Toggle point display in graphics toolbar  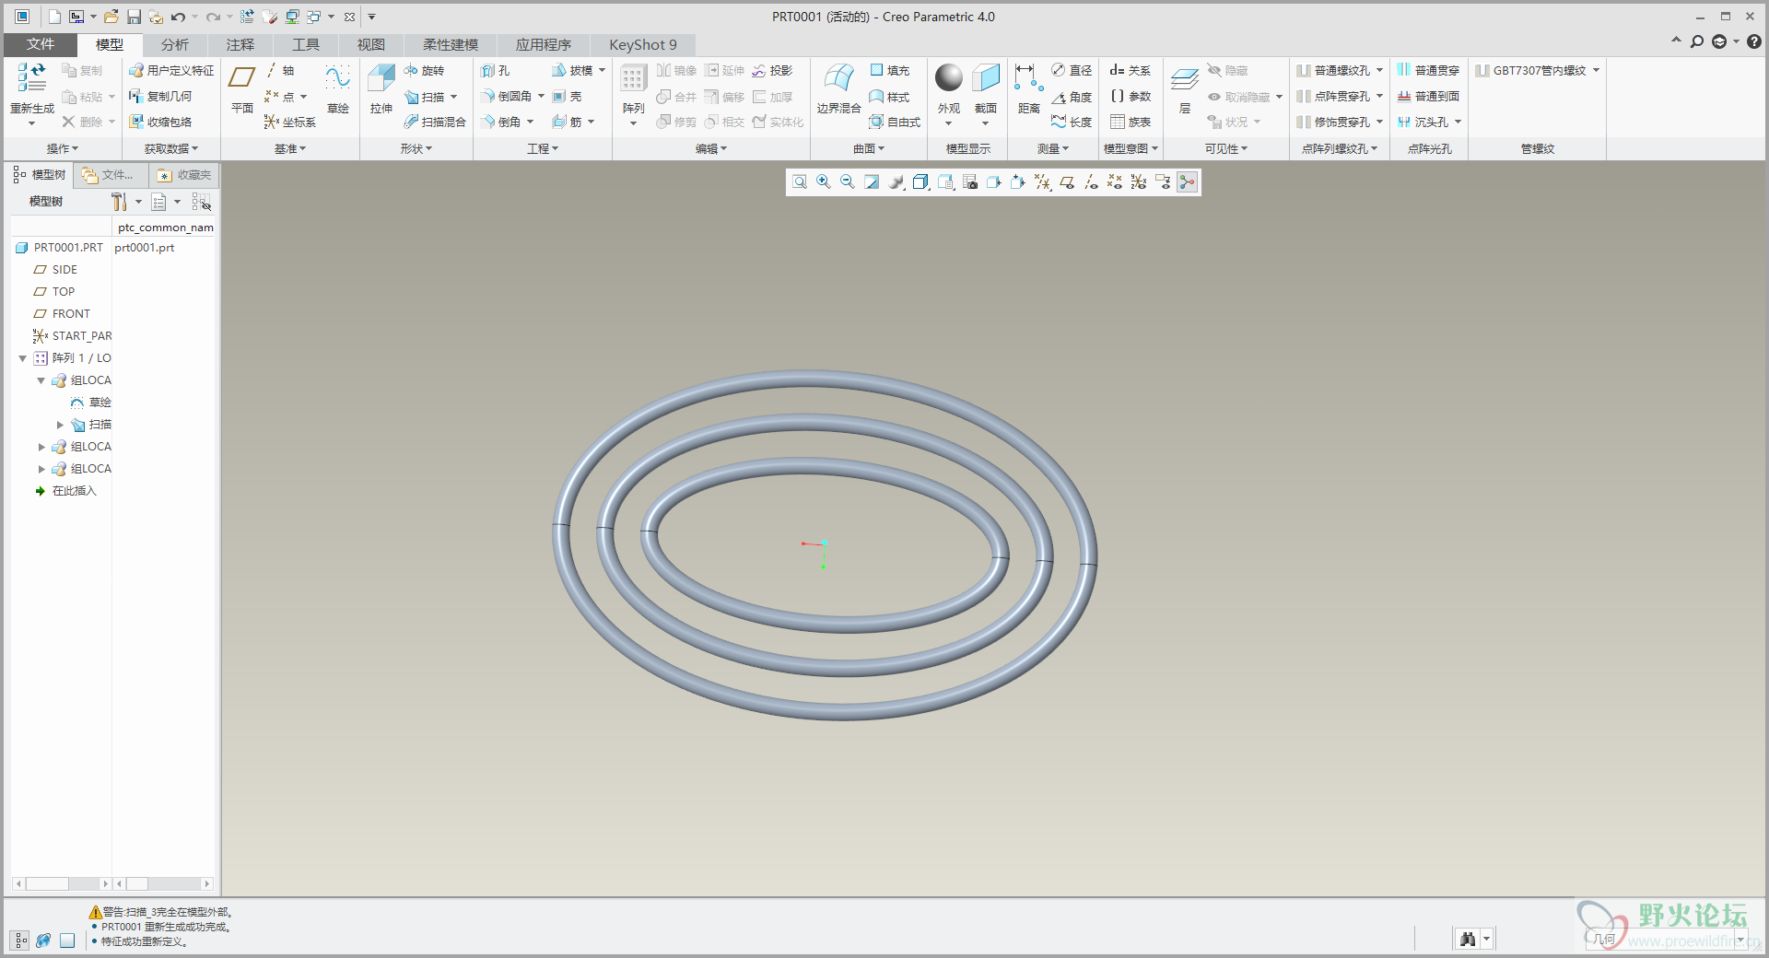point(1115,182)
